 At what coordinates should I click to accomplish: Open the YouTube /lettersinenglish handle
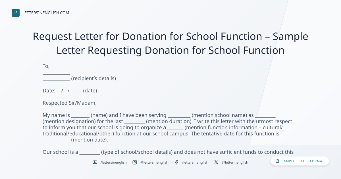(114, 162)
